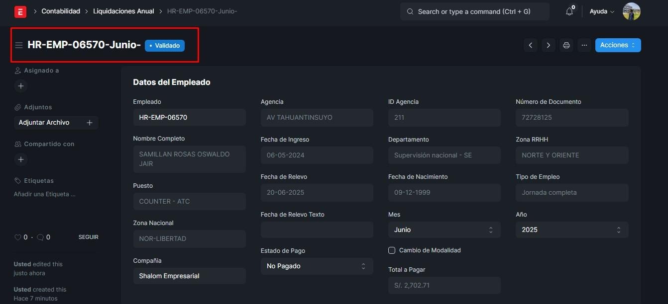Image resolution: width=668 pixels, height=304 pixels.
Task: Enable the Cambio de Modalidad checkbox
Action: pos(392,250)
